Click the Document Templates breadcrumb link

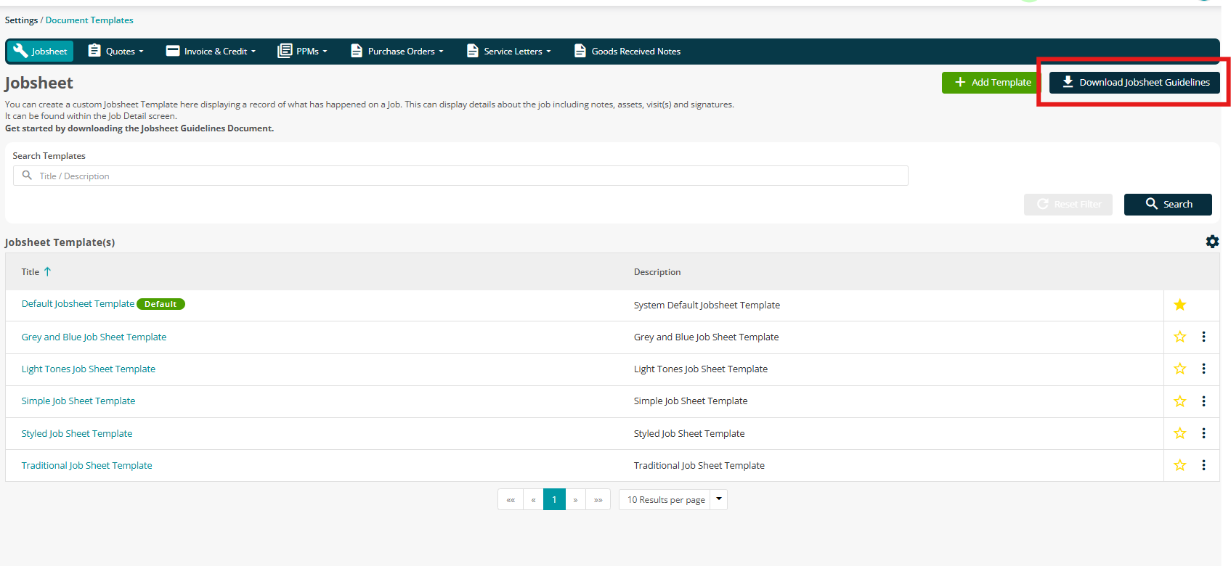tap(89, 20)
